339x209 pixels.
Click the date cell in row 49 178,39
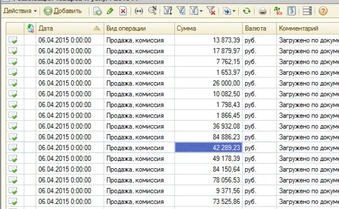[x=70, y=158]
